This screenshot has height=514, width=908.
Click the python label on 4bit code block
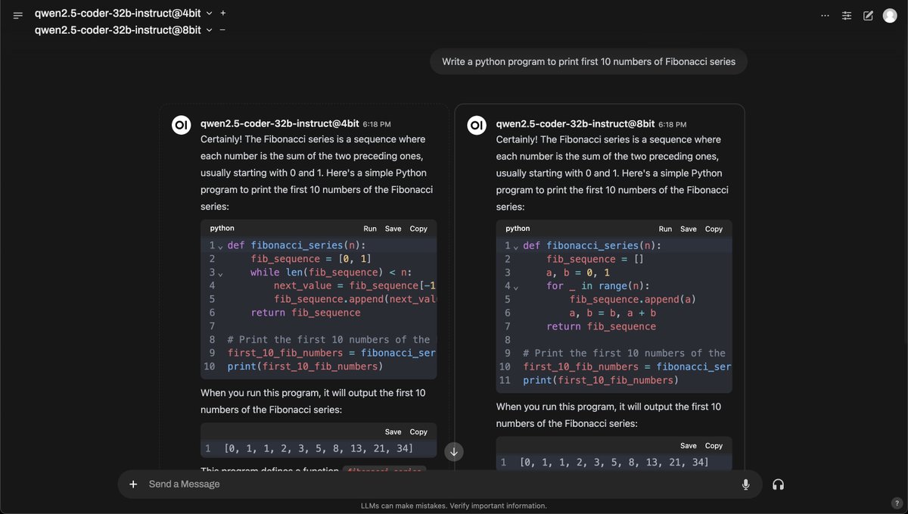coord(222,228)
